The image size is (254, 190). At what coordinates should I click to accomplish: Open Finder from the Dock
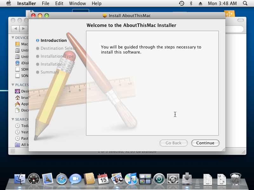click(20, 179)
